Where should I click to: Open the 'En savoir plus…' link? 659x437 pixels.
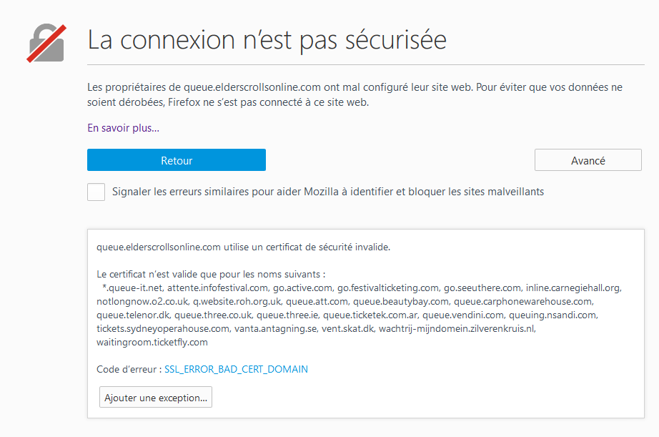click(123, 128)
